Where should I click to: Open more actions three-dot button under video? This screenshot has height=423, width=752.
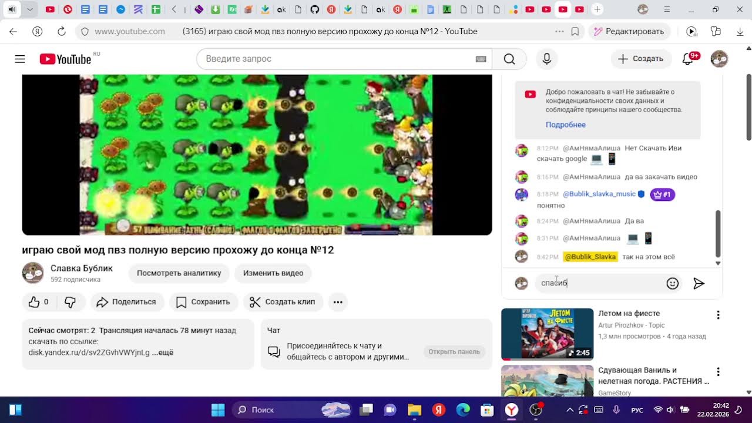[338, 302]
